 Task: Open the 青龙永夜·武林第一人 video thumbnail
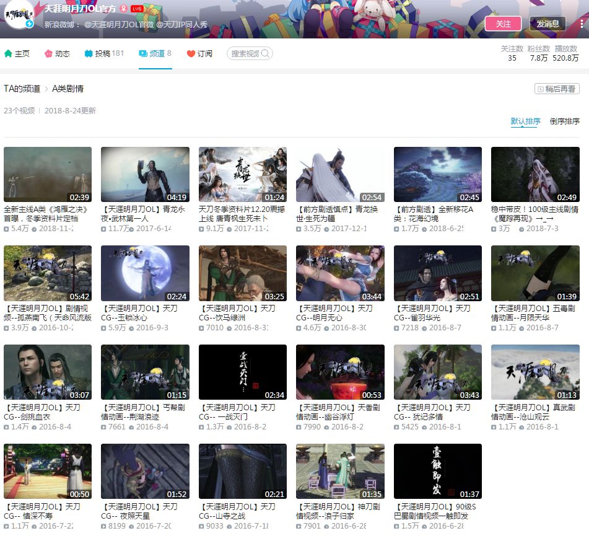pyautogui.click(x=145, y=174)
